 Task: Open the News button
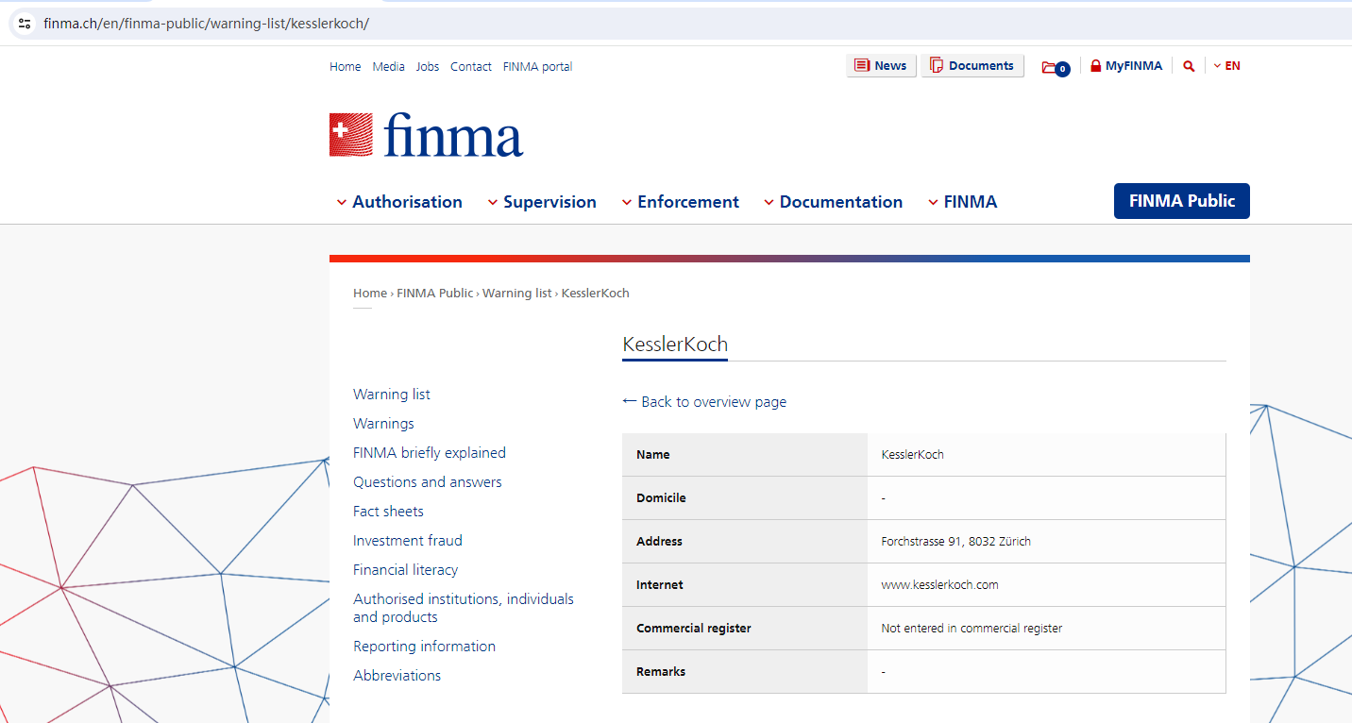pos(881,66)
